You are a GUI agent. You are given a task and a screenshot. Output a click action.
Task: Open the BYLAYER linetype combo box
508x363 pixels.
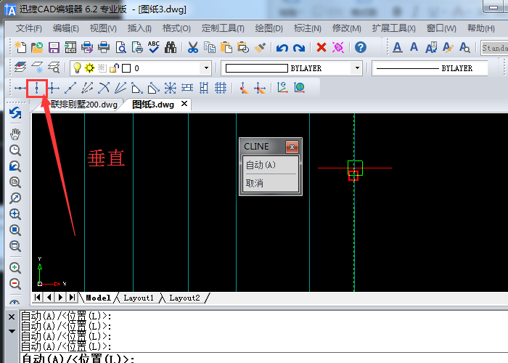[430, 68]
